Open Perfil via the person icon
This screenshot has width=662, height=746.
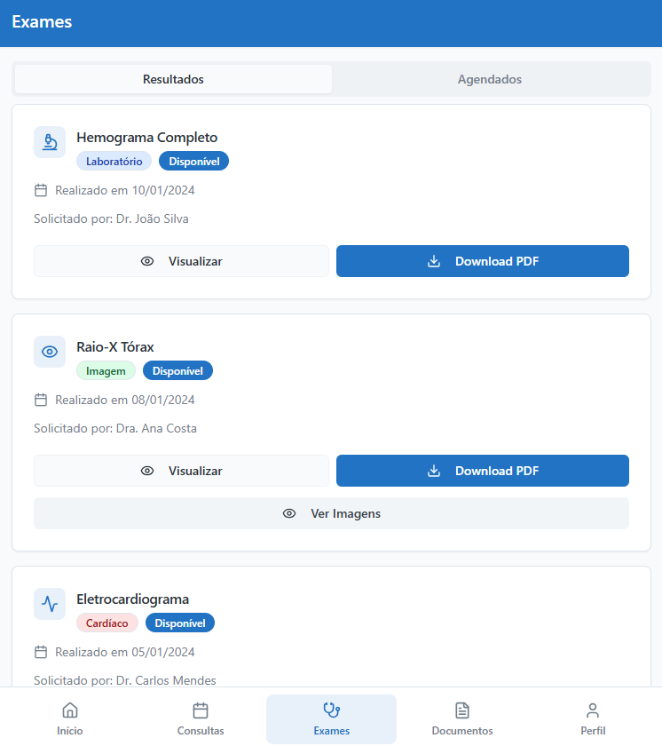click(593, 710)
